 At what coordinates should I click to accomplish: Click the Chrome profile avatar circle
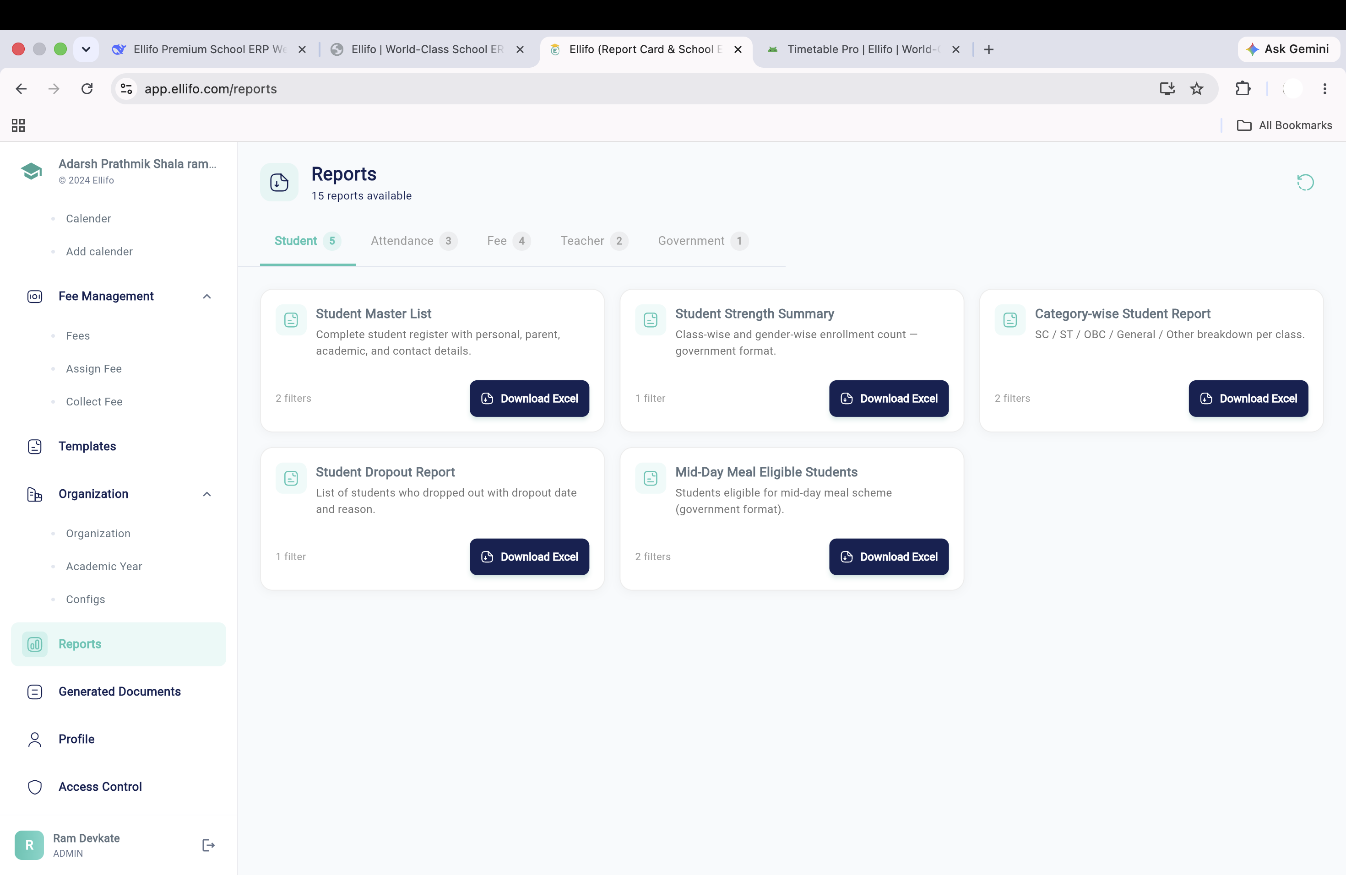pyautogui.click(x=1293, y=89)
